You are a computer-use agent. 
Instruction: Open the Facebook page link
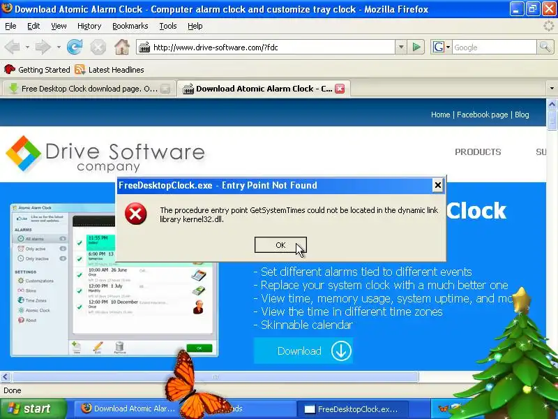(x=482, y=115)
